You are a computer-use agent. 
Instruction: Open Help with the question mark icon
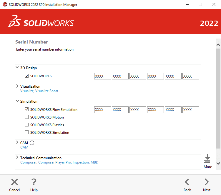coord(34,182)
